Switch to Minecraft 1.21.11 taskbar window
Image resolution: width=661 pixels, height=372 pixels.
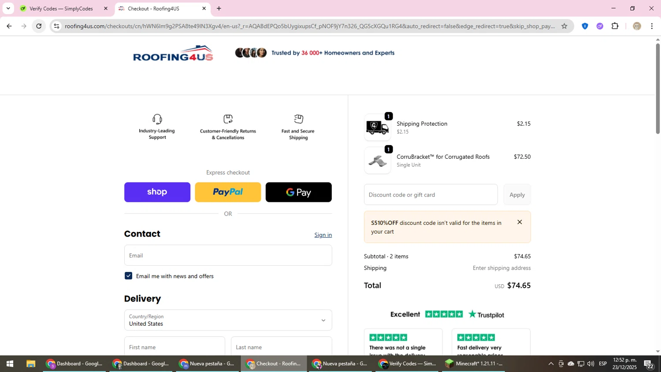pos(474,364)
